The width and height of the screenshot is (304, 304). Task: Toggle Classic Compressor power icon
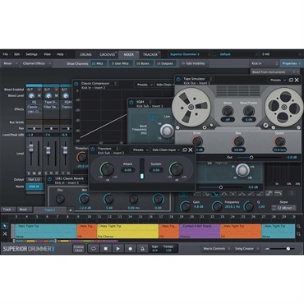[x=76, y=84]
